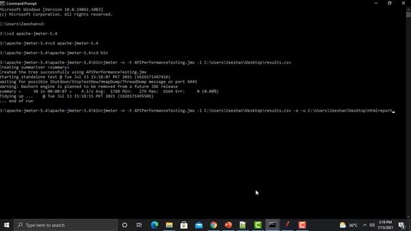Minimize the Command Prompt window
This screenshot has width=411, height=231.
tap(376, 3)
